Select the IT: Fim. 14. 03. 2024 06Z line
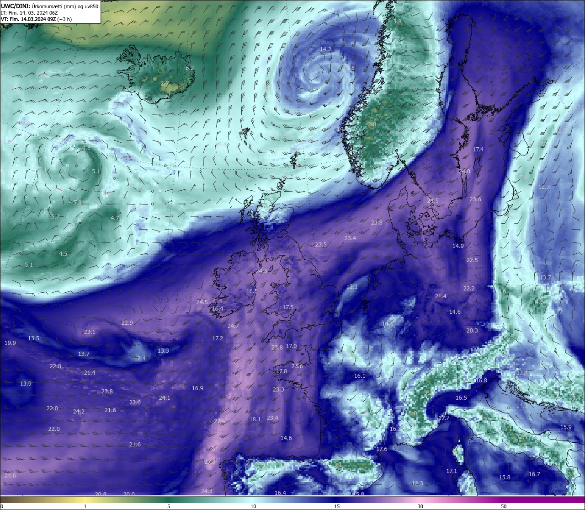Screen dimensions: 585x510 29,13
